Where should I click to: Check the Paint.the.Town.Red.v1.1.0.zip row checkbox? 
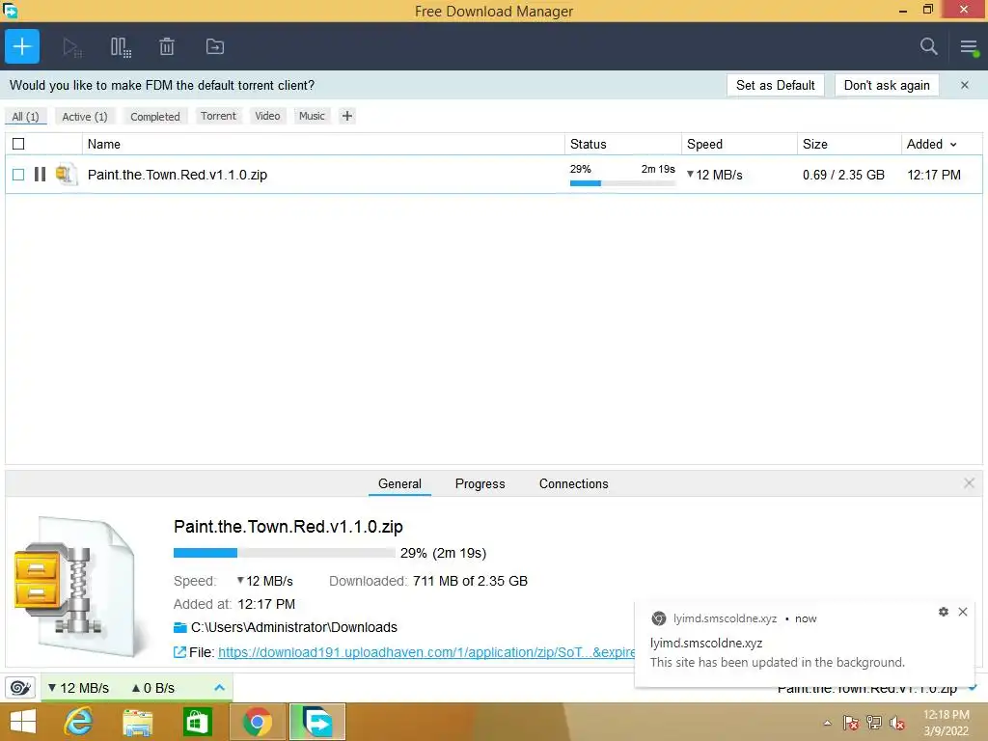tap(18, 175)
